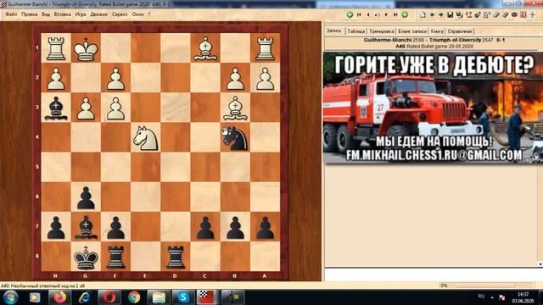Viewport: 543px width, 305px height.
Task: Click the plus cross icon at toolbar end
Action: click(533, 14)
